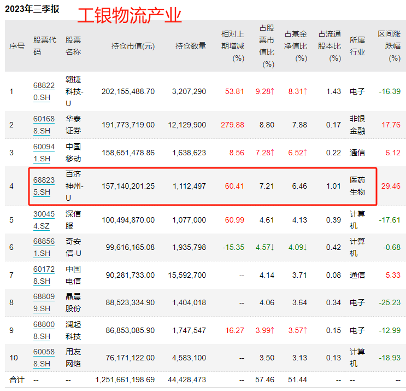The height and width of the screenshot is (391, 406).
Task: Click the 所属行业 column header
Action: tap(357, 46)
